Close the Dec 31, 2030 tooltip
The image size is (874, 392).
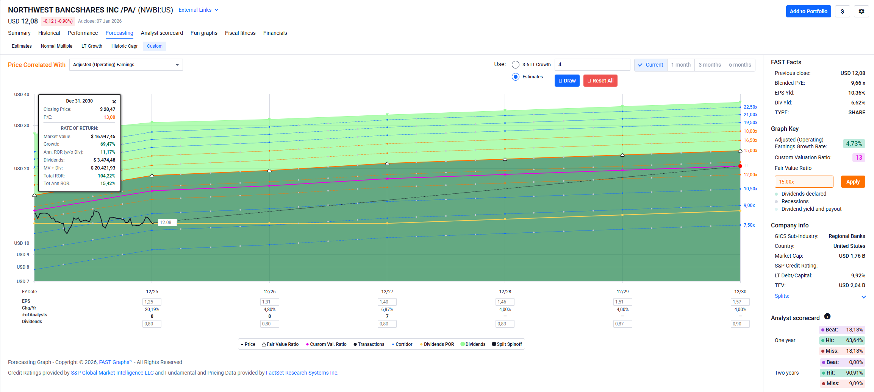[x=114, y=102]
